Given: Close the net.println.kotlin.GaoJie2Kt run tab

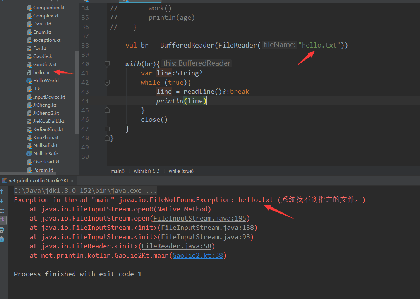Looking at the screenshot, I should coord(72,181).
